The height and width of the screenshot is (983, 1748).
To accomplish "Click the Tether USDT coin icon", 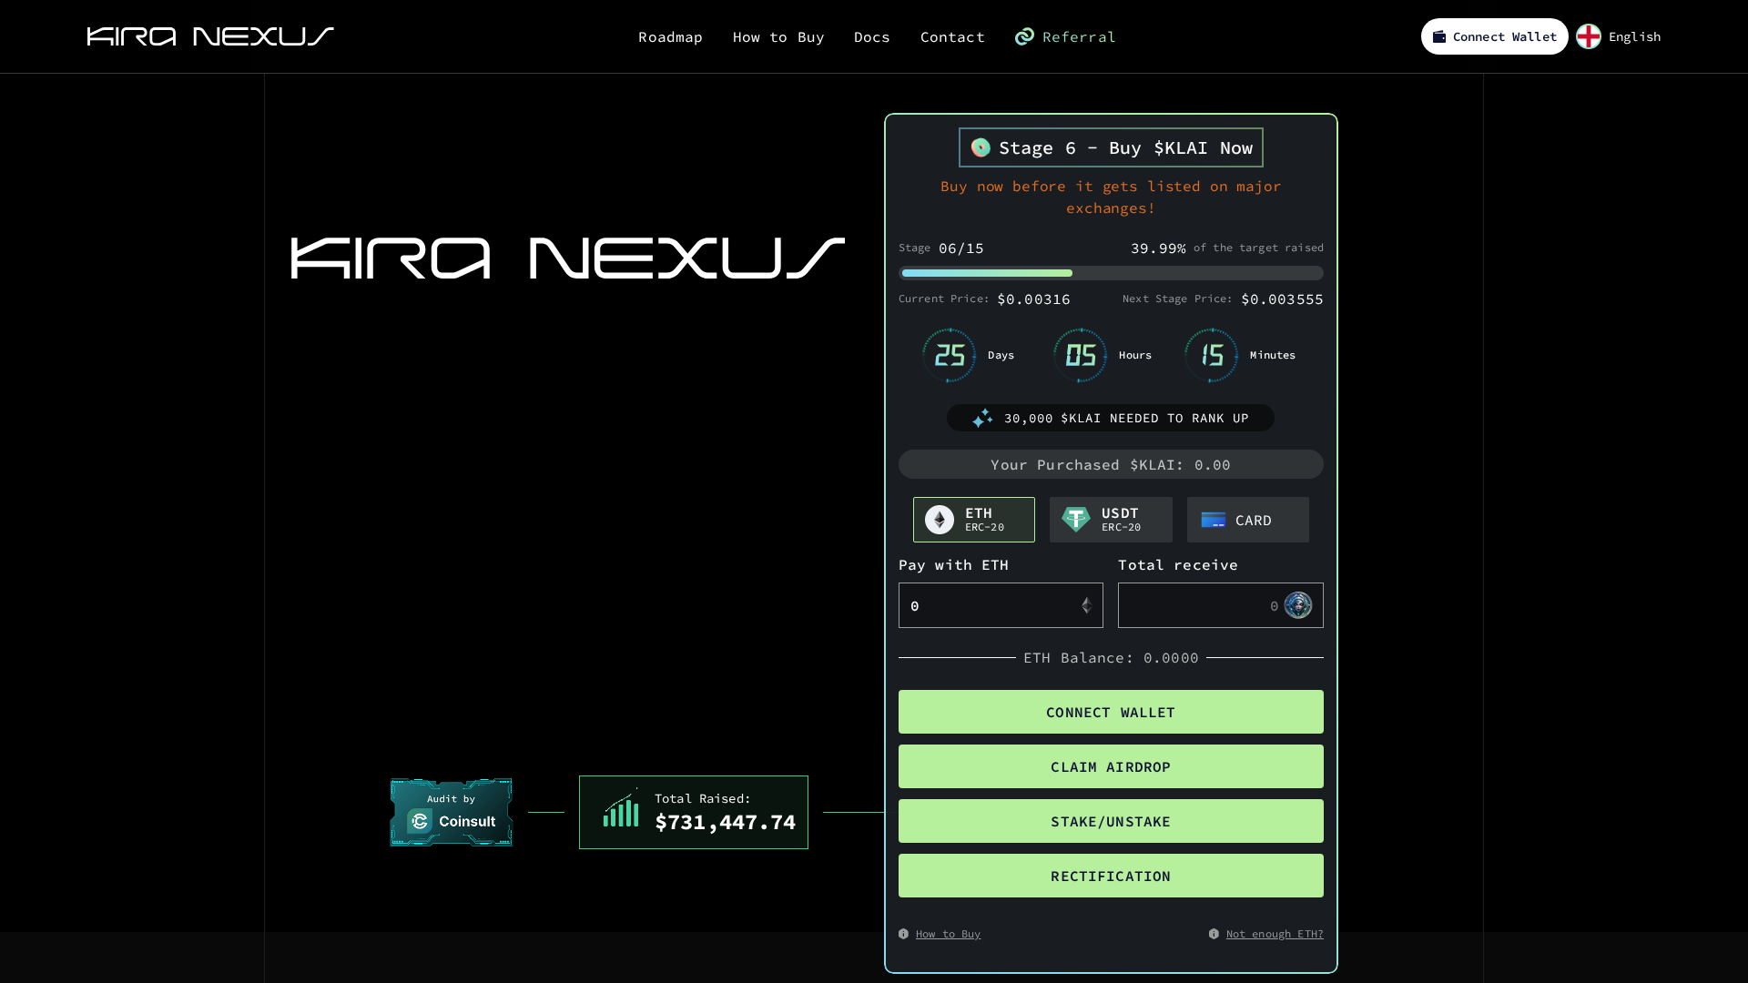I will pos(1076,520).
